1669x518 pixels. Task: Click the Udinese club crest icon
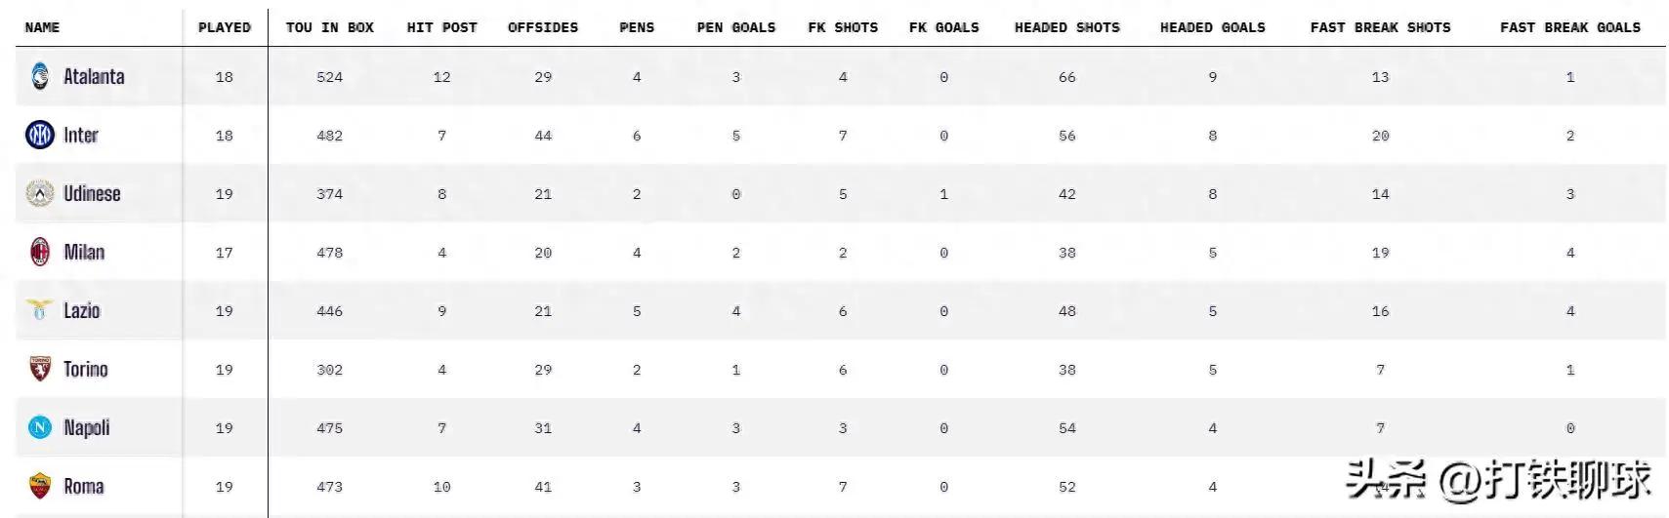click(40, 193)
